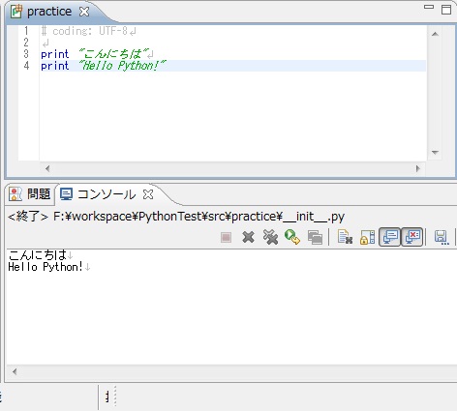
Task: Close the practice editor tab
Action: click(84, 12)
